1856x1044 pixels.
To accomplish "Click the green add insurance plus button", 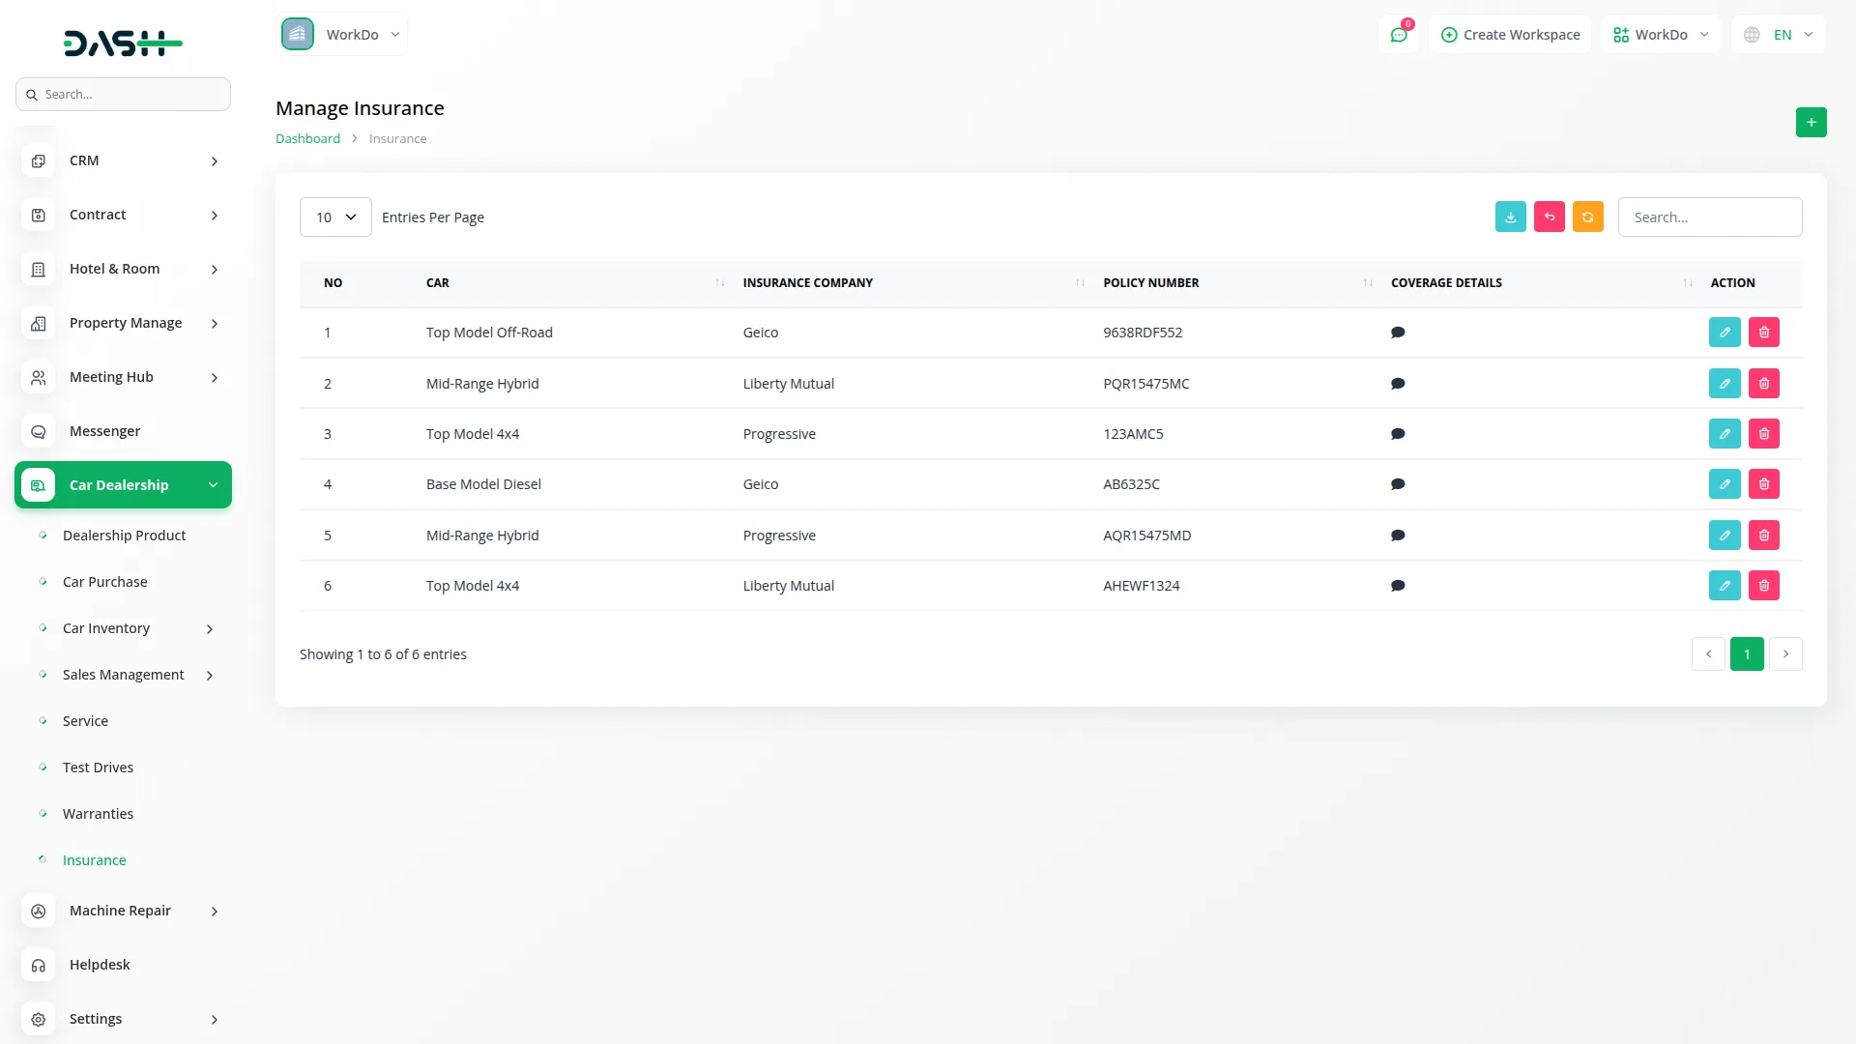I will coord(1811,122).
